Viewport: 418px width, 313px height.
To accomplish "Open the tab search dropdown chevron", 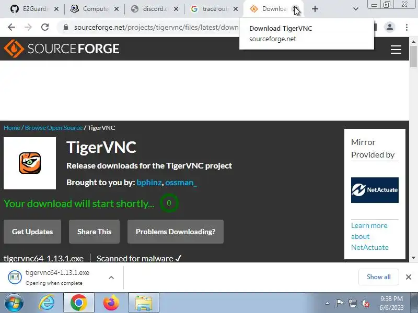I will tap(356, 9).
